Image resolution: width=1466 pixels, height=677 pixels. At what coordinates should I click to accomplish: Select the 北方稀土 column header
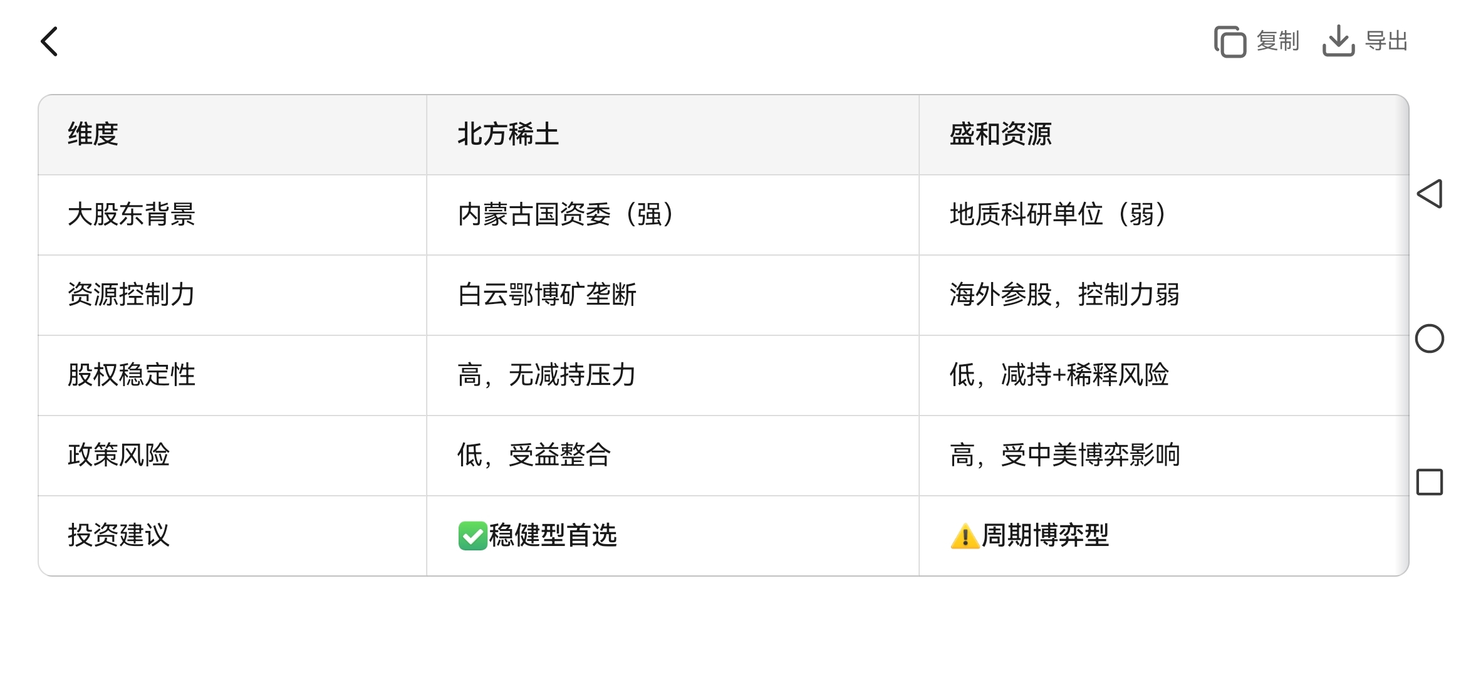pos(508,134)
